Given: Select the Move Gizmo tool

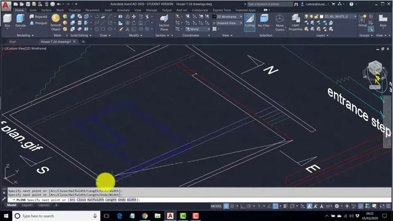Looking at the screenshot, I should coord(279,22).
